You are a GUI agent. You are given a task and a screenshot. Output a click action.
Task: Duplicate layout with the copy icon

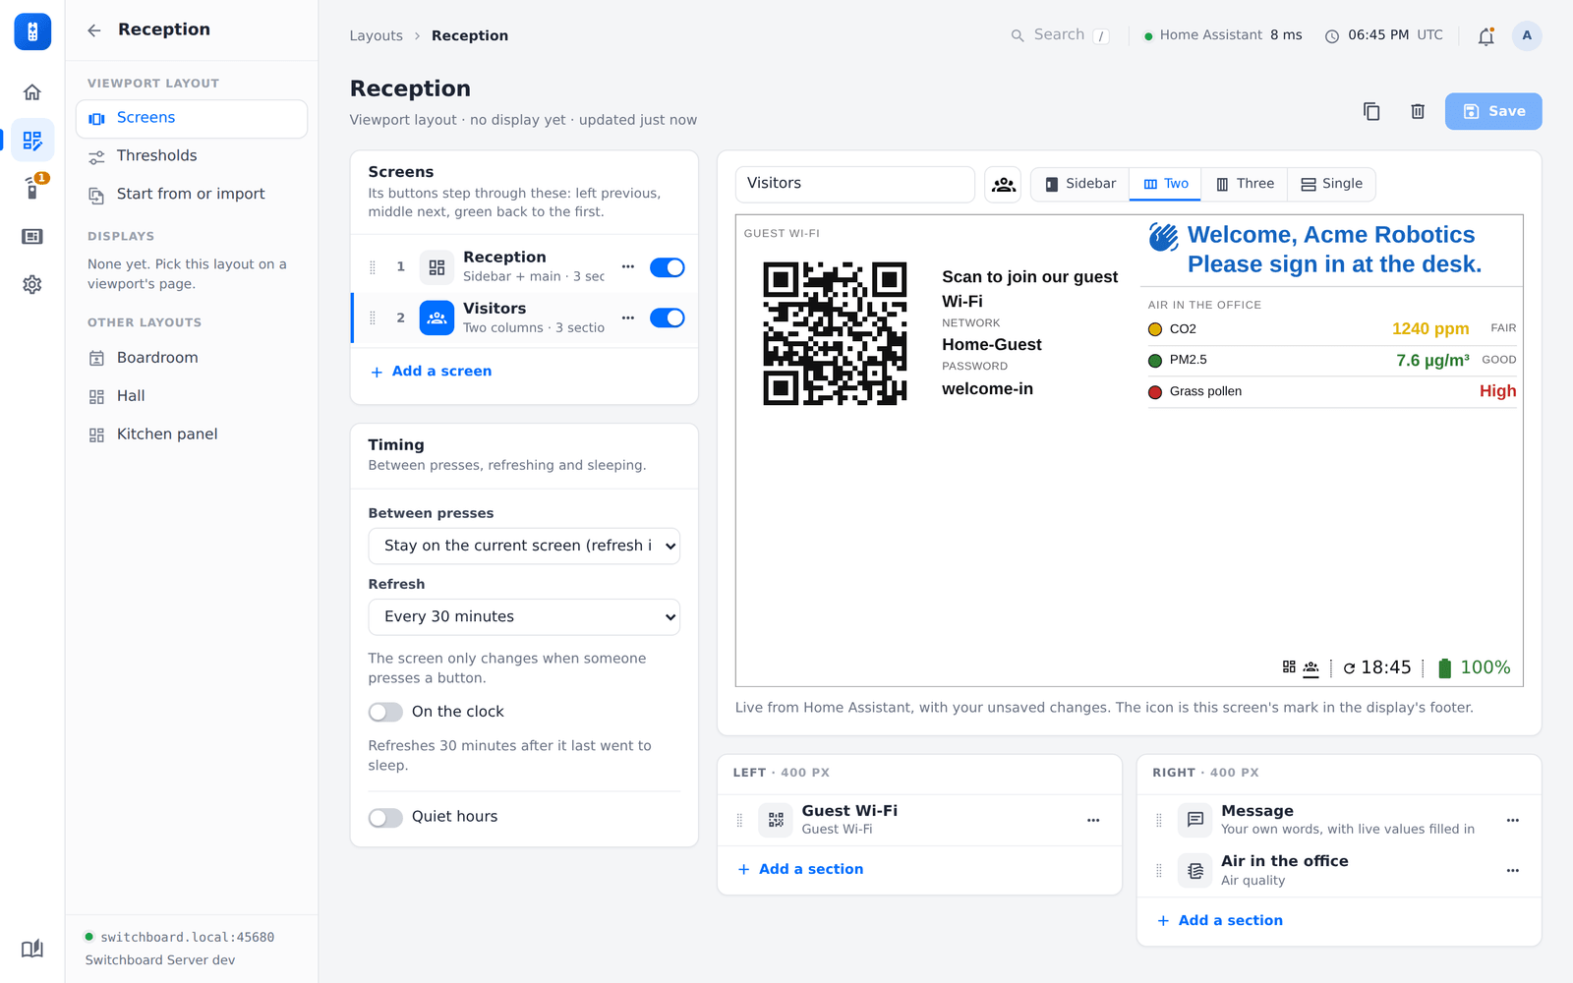tap(1371, 111)
